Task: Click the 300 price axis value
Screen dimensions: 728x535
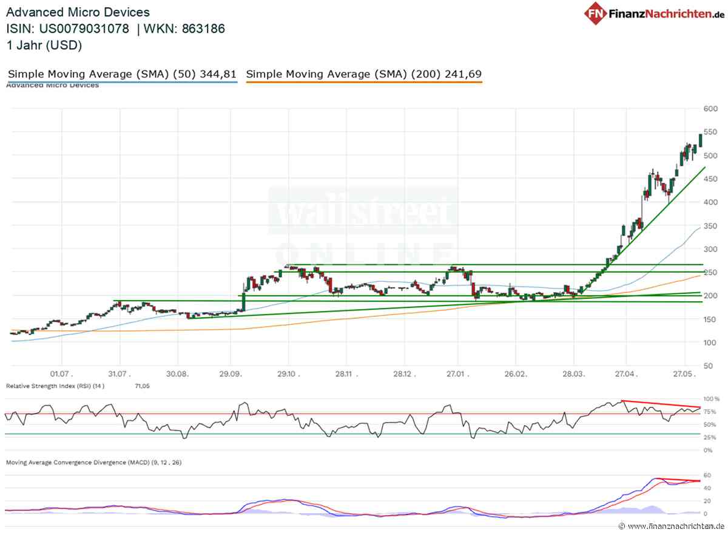Action: tap(711, 249)
